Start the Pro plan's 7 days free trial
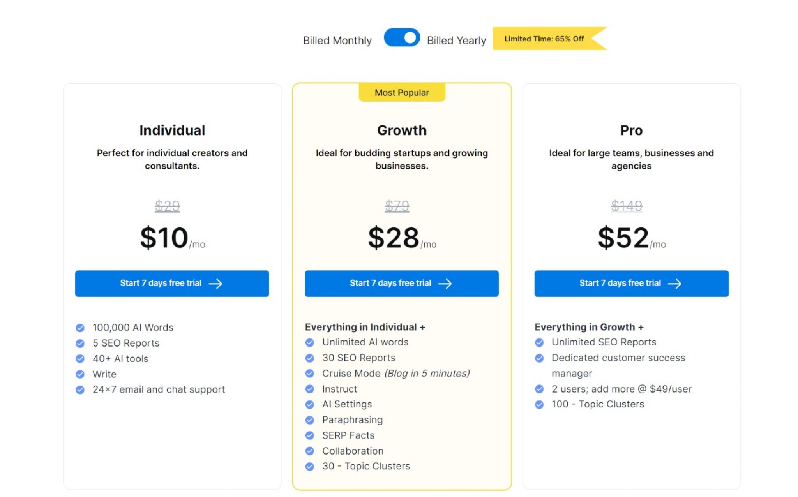This screenshot has width=798, height=497. click(631, 284)
